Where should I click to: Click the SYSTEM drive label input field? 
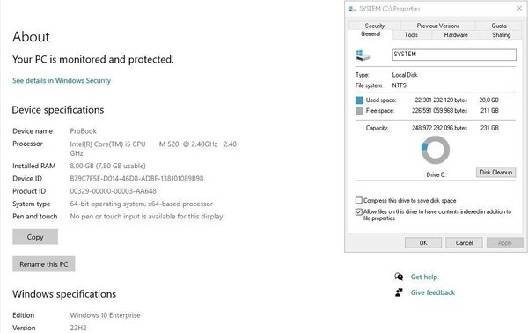454,55
